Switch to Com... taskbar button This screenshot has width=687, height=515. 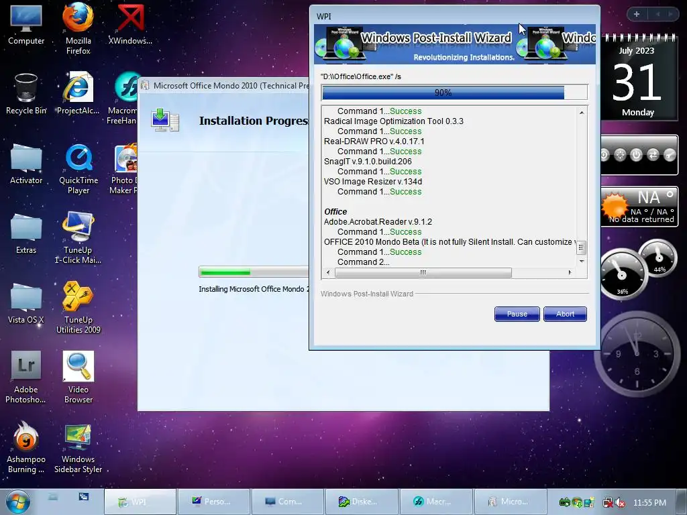[288, 502]
